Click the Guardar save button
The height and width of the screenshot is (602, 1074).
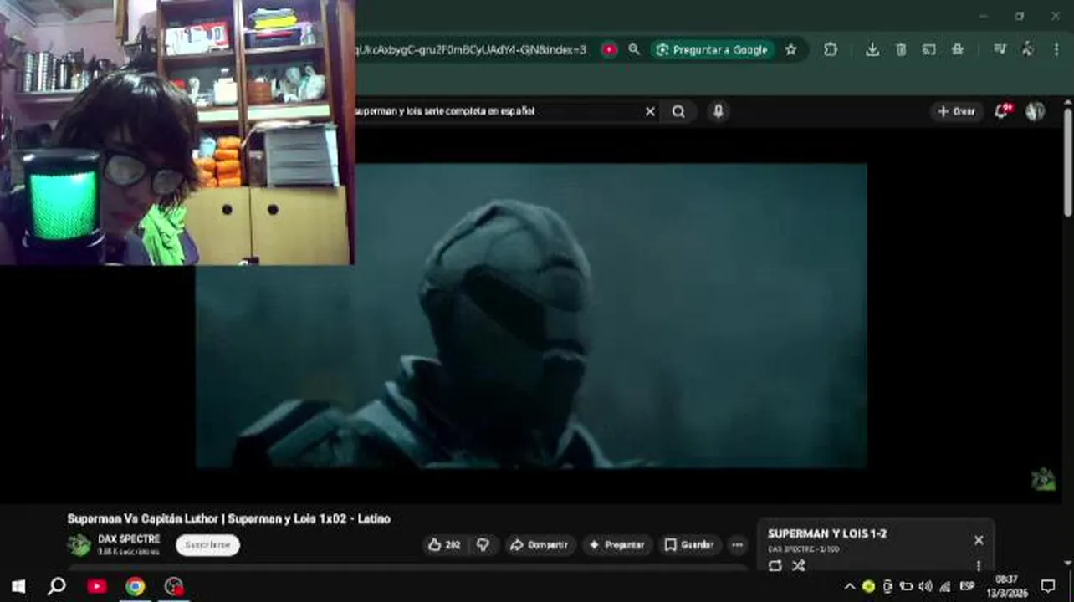[x=688, y=545]
